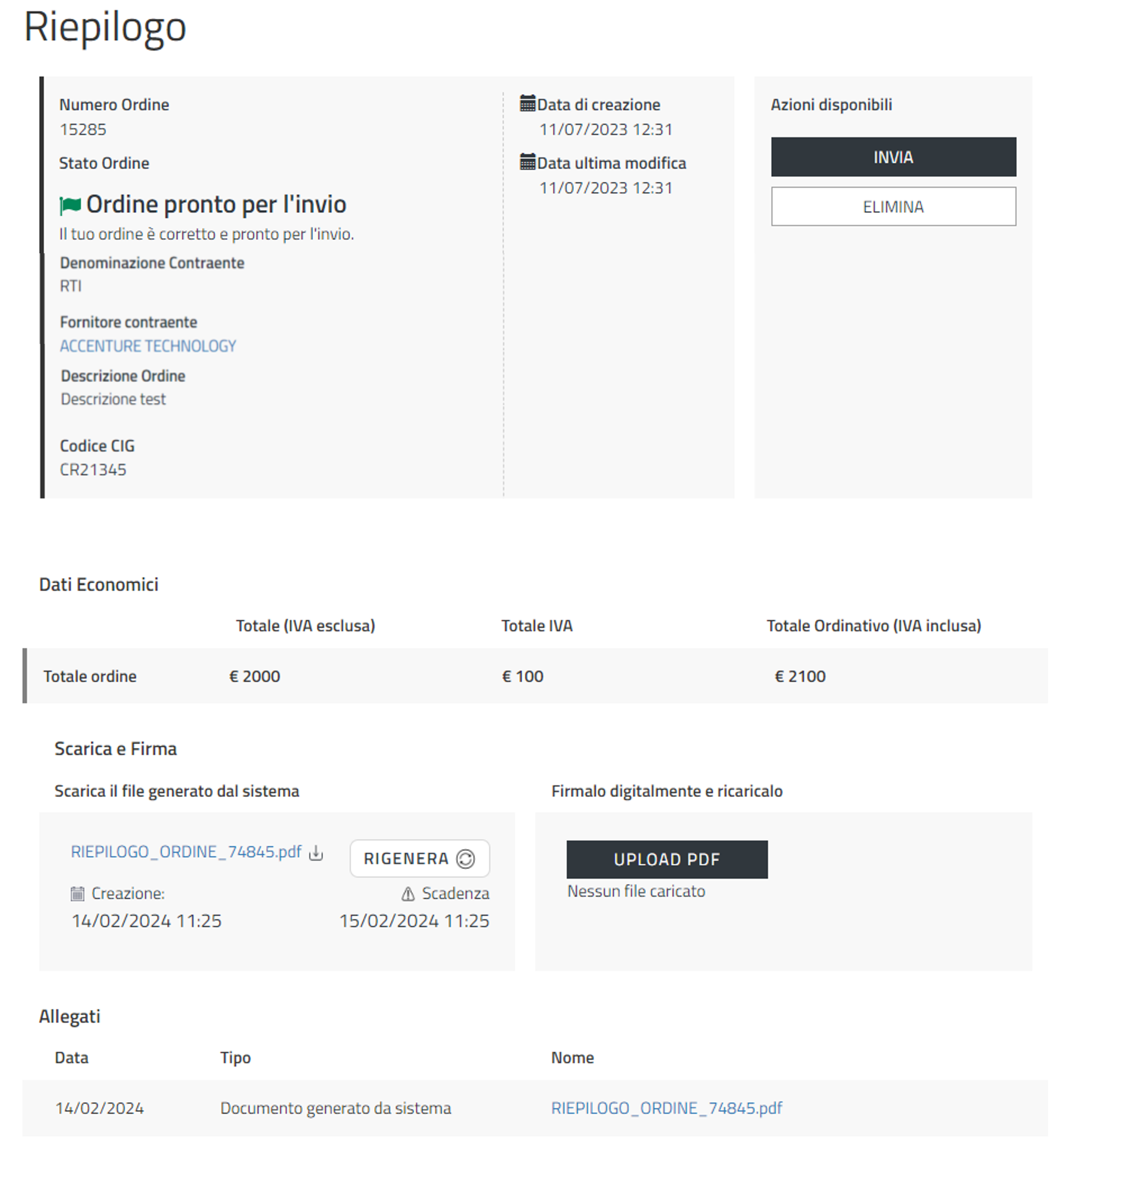Click the circular refresh icon in RIGENERA
The image size is (1138, 1181).
pos(465,858)
